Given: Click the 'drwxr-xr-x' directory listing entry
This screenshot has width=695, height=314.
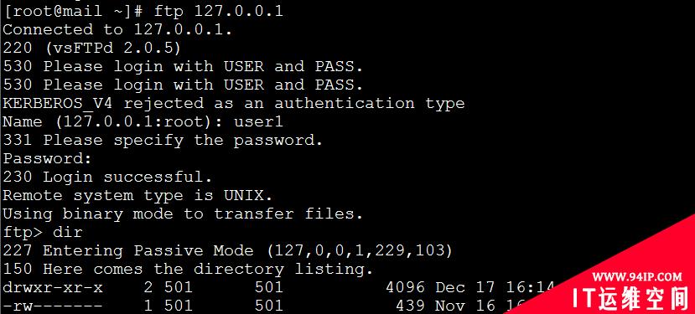Looking at the screenshot, I should coord(53,287).
